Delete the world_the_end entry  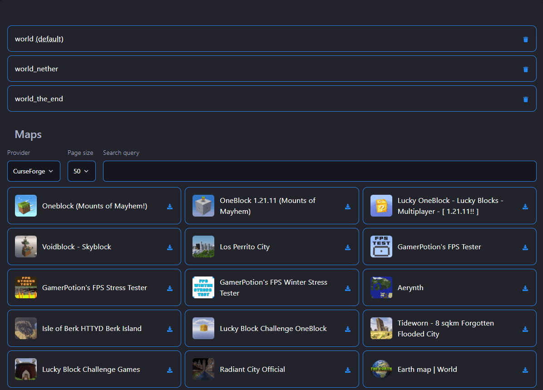(x=525, y=99)
